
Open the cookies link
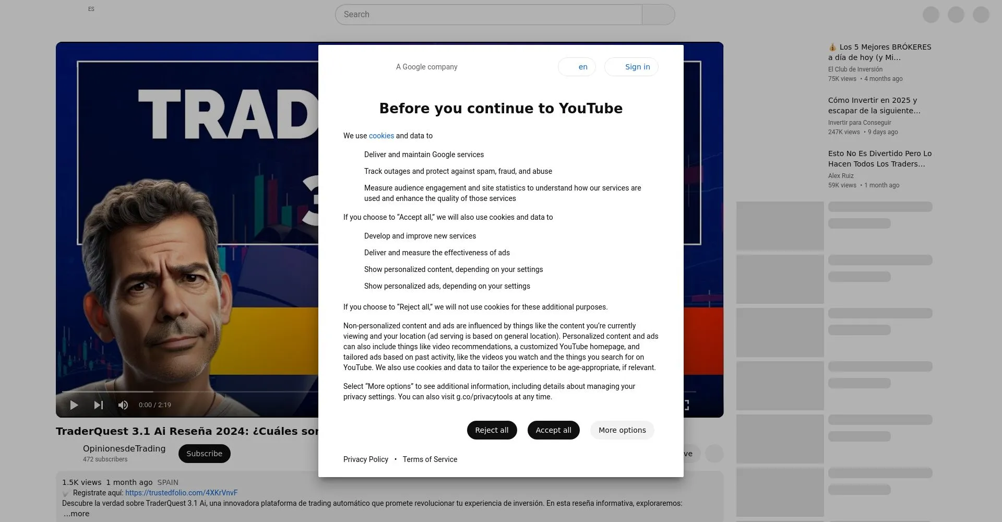[x=381, y=136]
